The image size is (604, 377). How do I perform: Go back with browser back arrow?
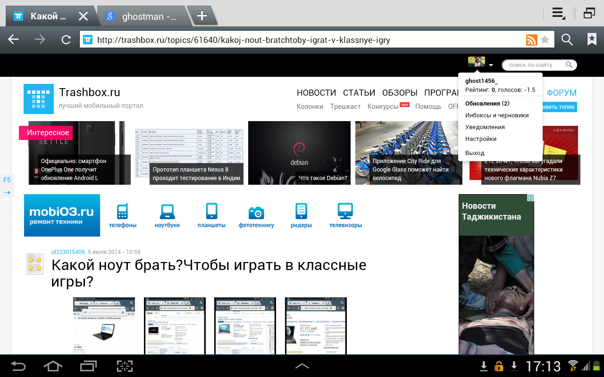[x=14, y=40]
